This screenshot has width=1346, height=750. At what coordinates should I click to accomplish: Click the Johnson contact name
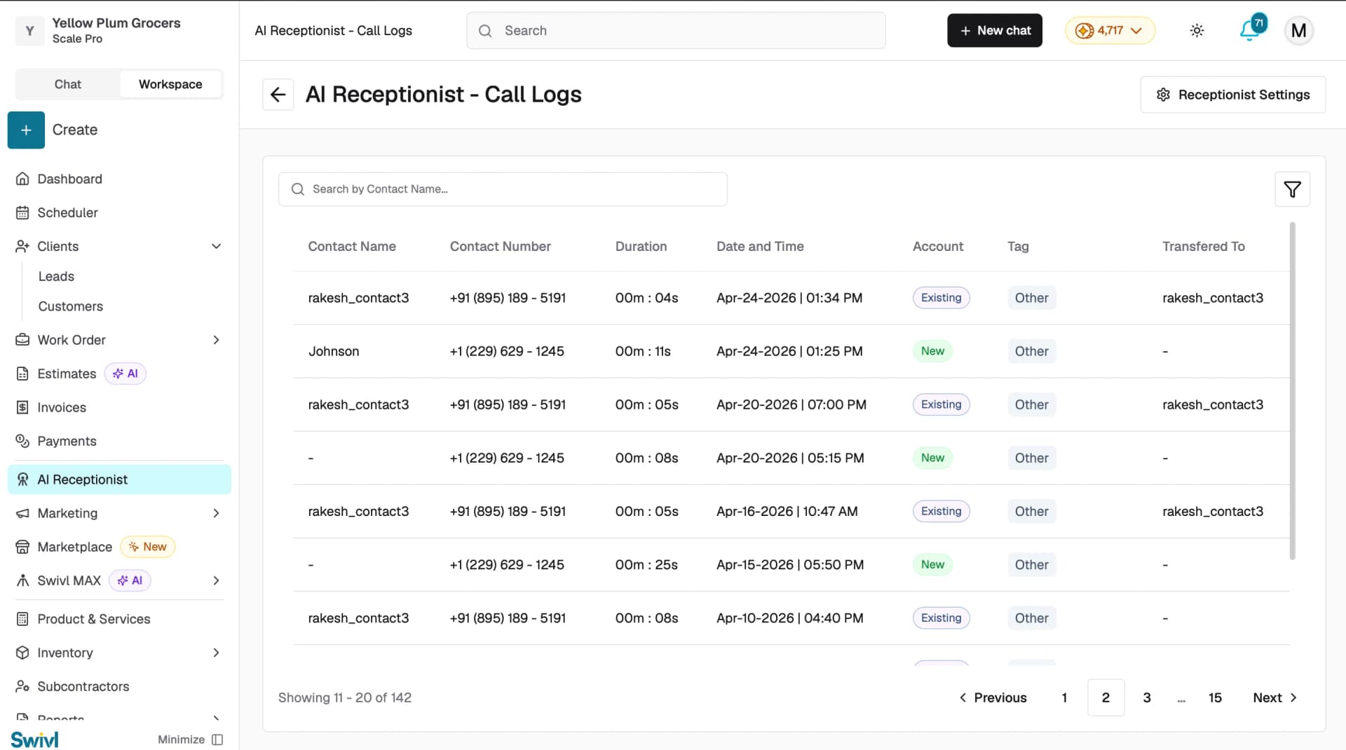pos(334,351)
